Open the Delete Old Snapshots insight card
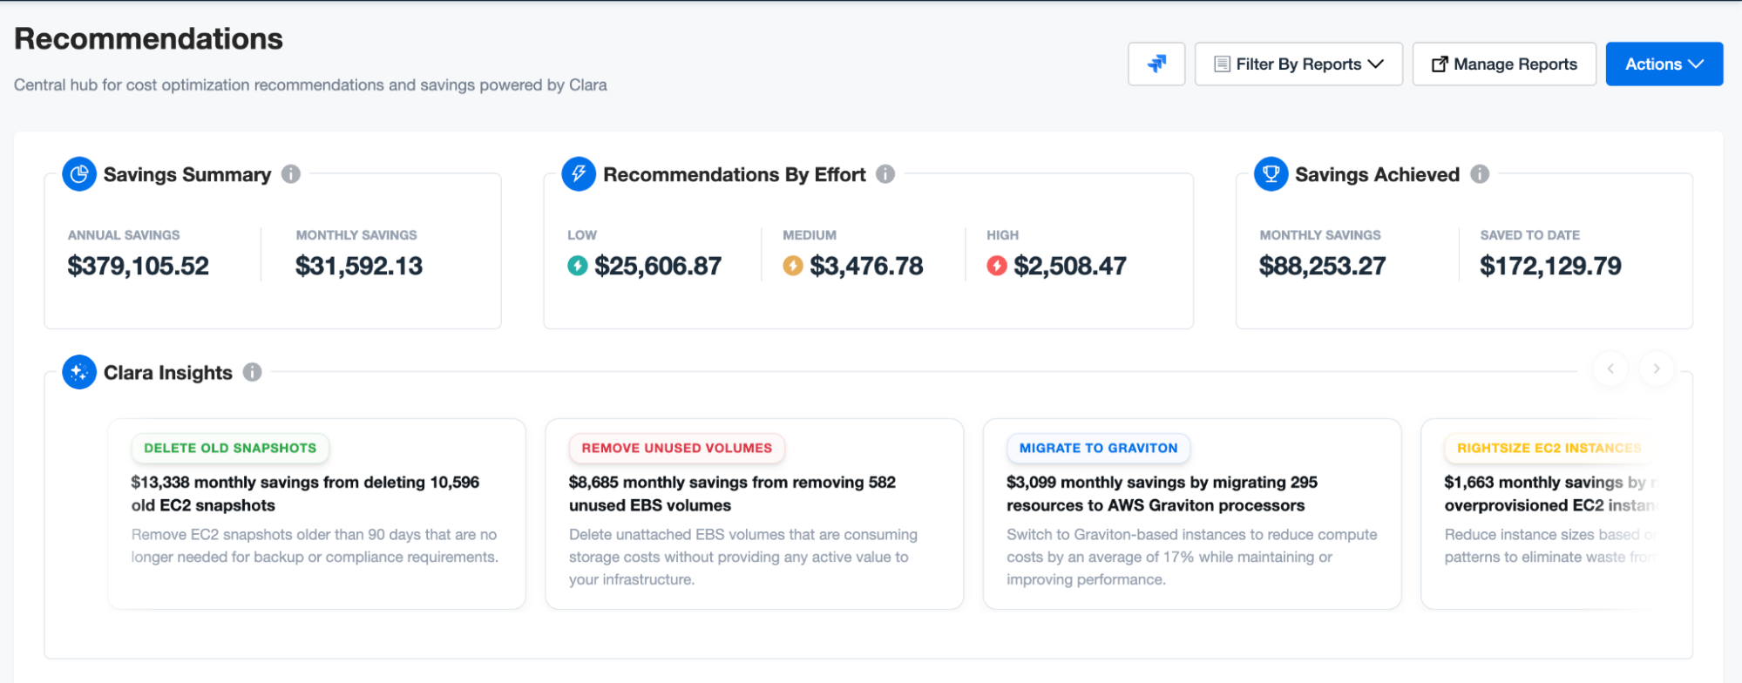1742x683 pixels. (x=316, y=514)
